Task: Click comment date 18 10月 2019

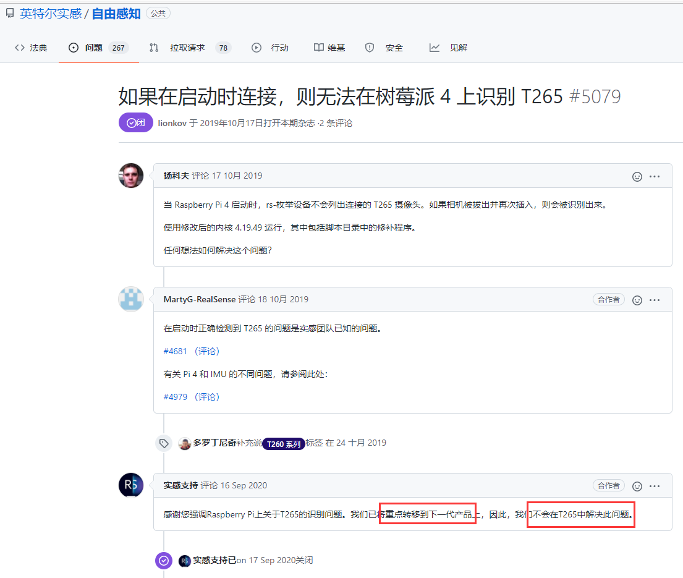Action: click(283, 299)
